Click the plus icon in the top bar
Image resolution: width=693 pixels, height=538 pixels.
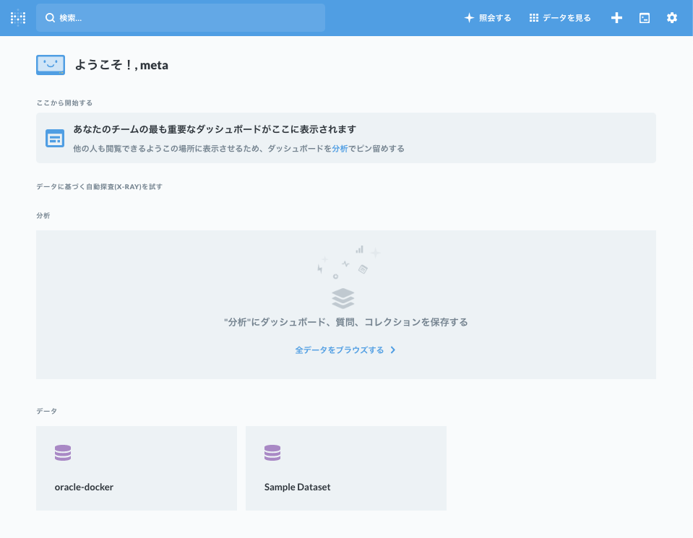[616, 17]
